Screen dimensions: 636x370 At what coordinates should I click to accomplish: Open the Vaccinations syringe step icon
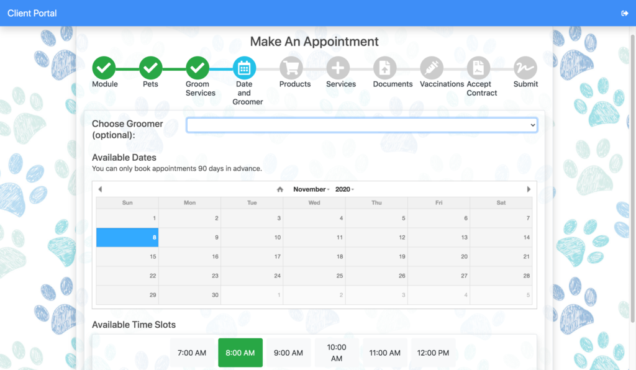click(432, 68)
